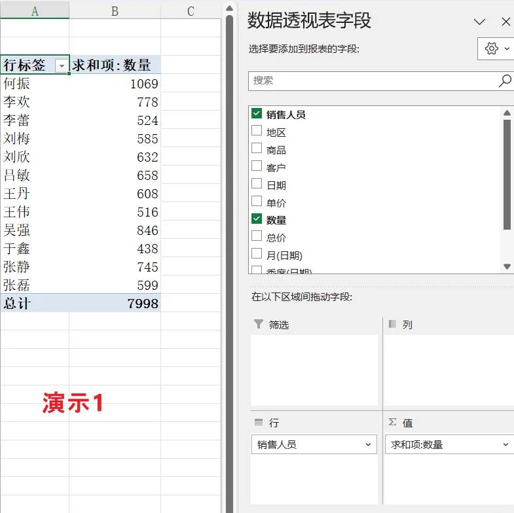Click the 数量 field name in list
This screenshot has height=513, width=514.
276,220
